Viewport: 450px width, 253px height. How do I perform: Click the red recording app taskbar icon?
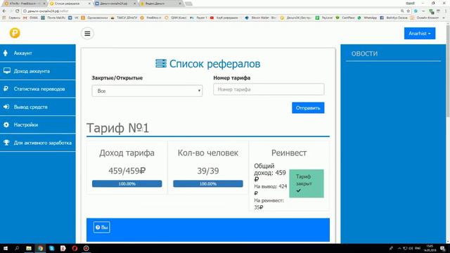coord(86,248)
